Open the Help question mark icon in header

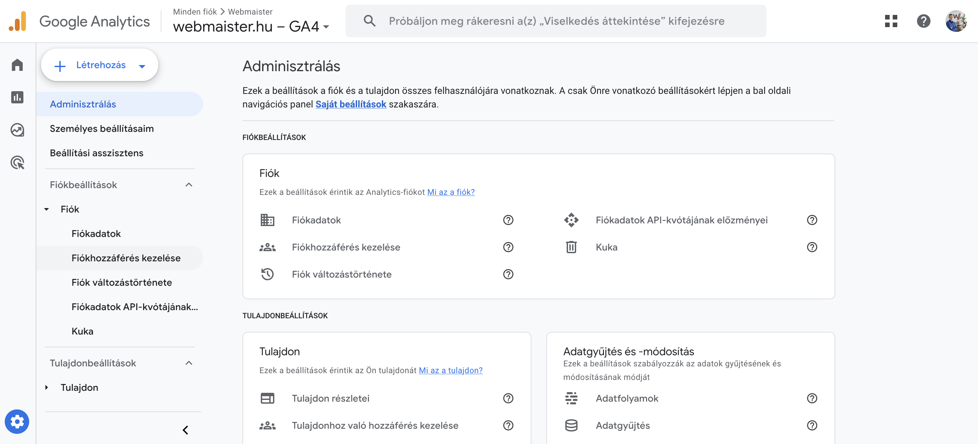point(923,21)
